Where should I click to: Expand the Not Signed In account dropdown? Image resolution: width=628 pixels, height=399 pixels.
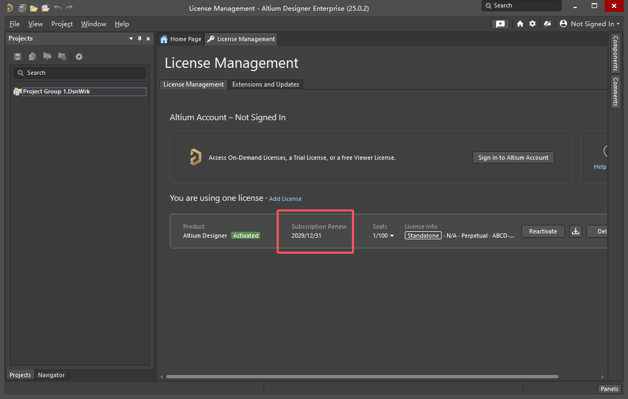(x=590, y=24)
